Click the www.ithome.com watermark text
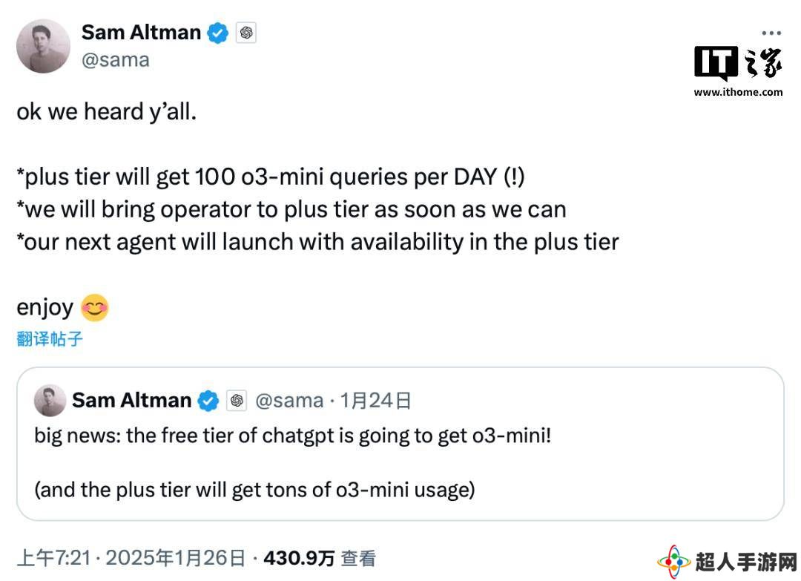Viewport: 801px width, 581px height. coord(738,92)
